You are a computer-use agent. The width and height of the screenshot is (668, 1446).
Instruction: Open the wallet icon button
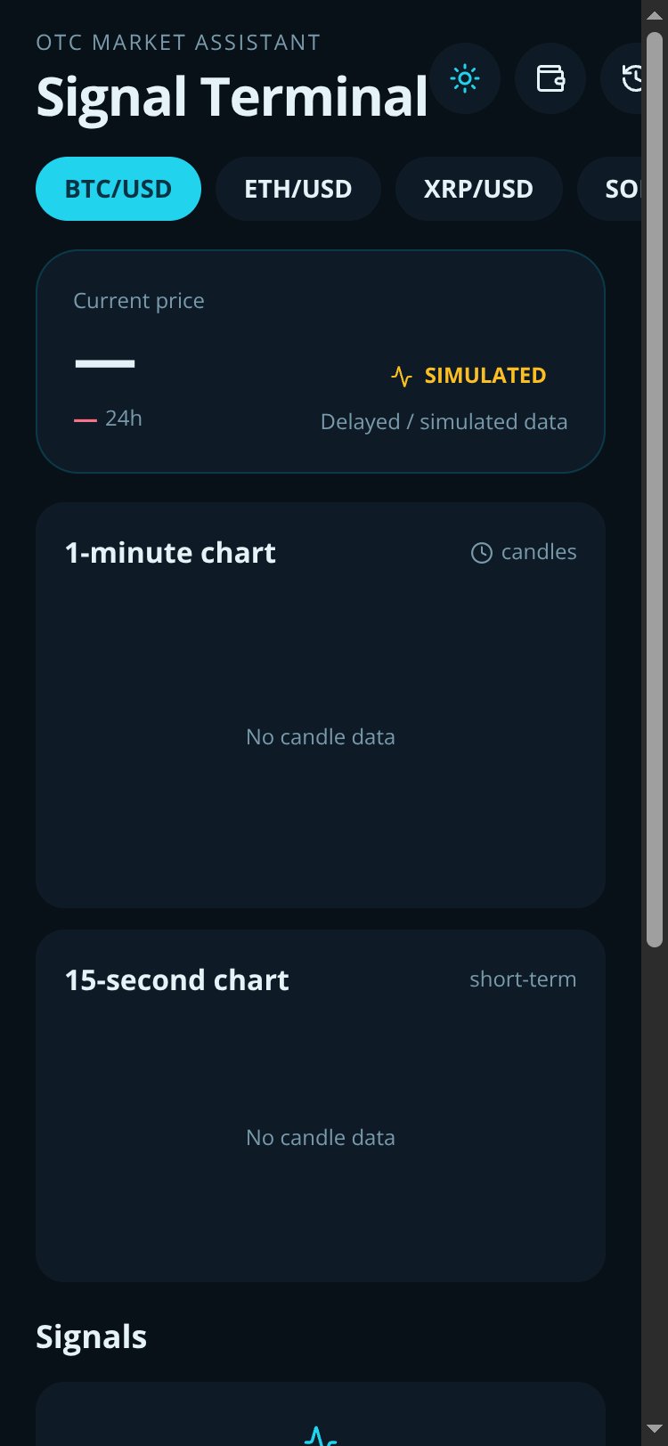tap(550, 78)
